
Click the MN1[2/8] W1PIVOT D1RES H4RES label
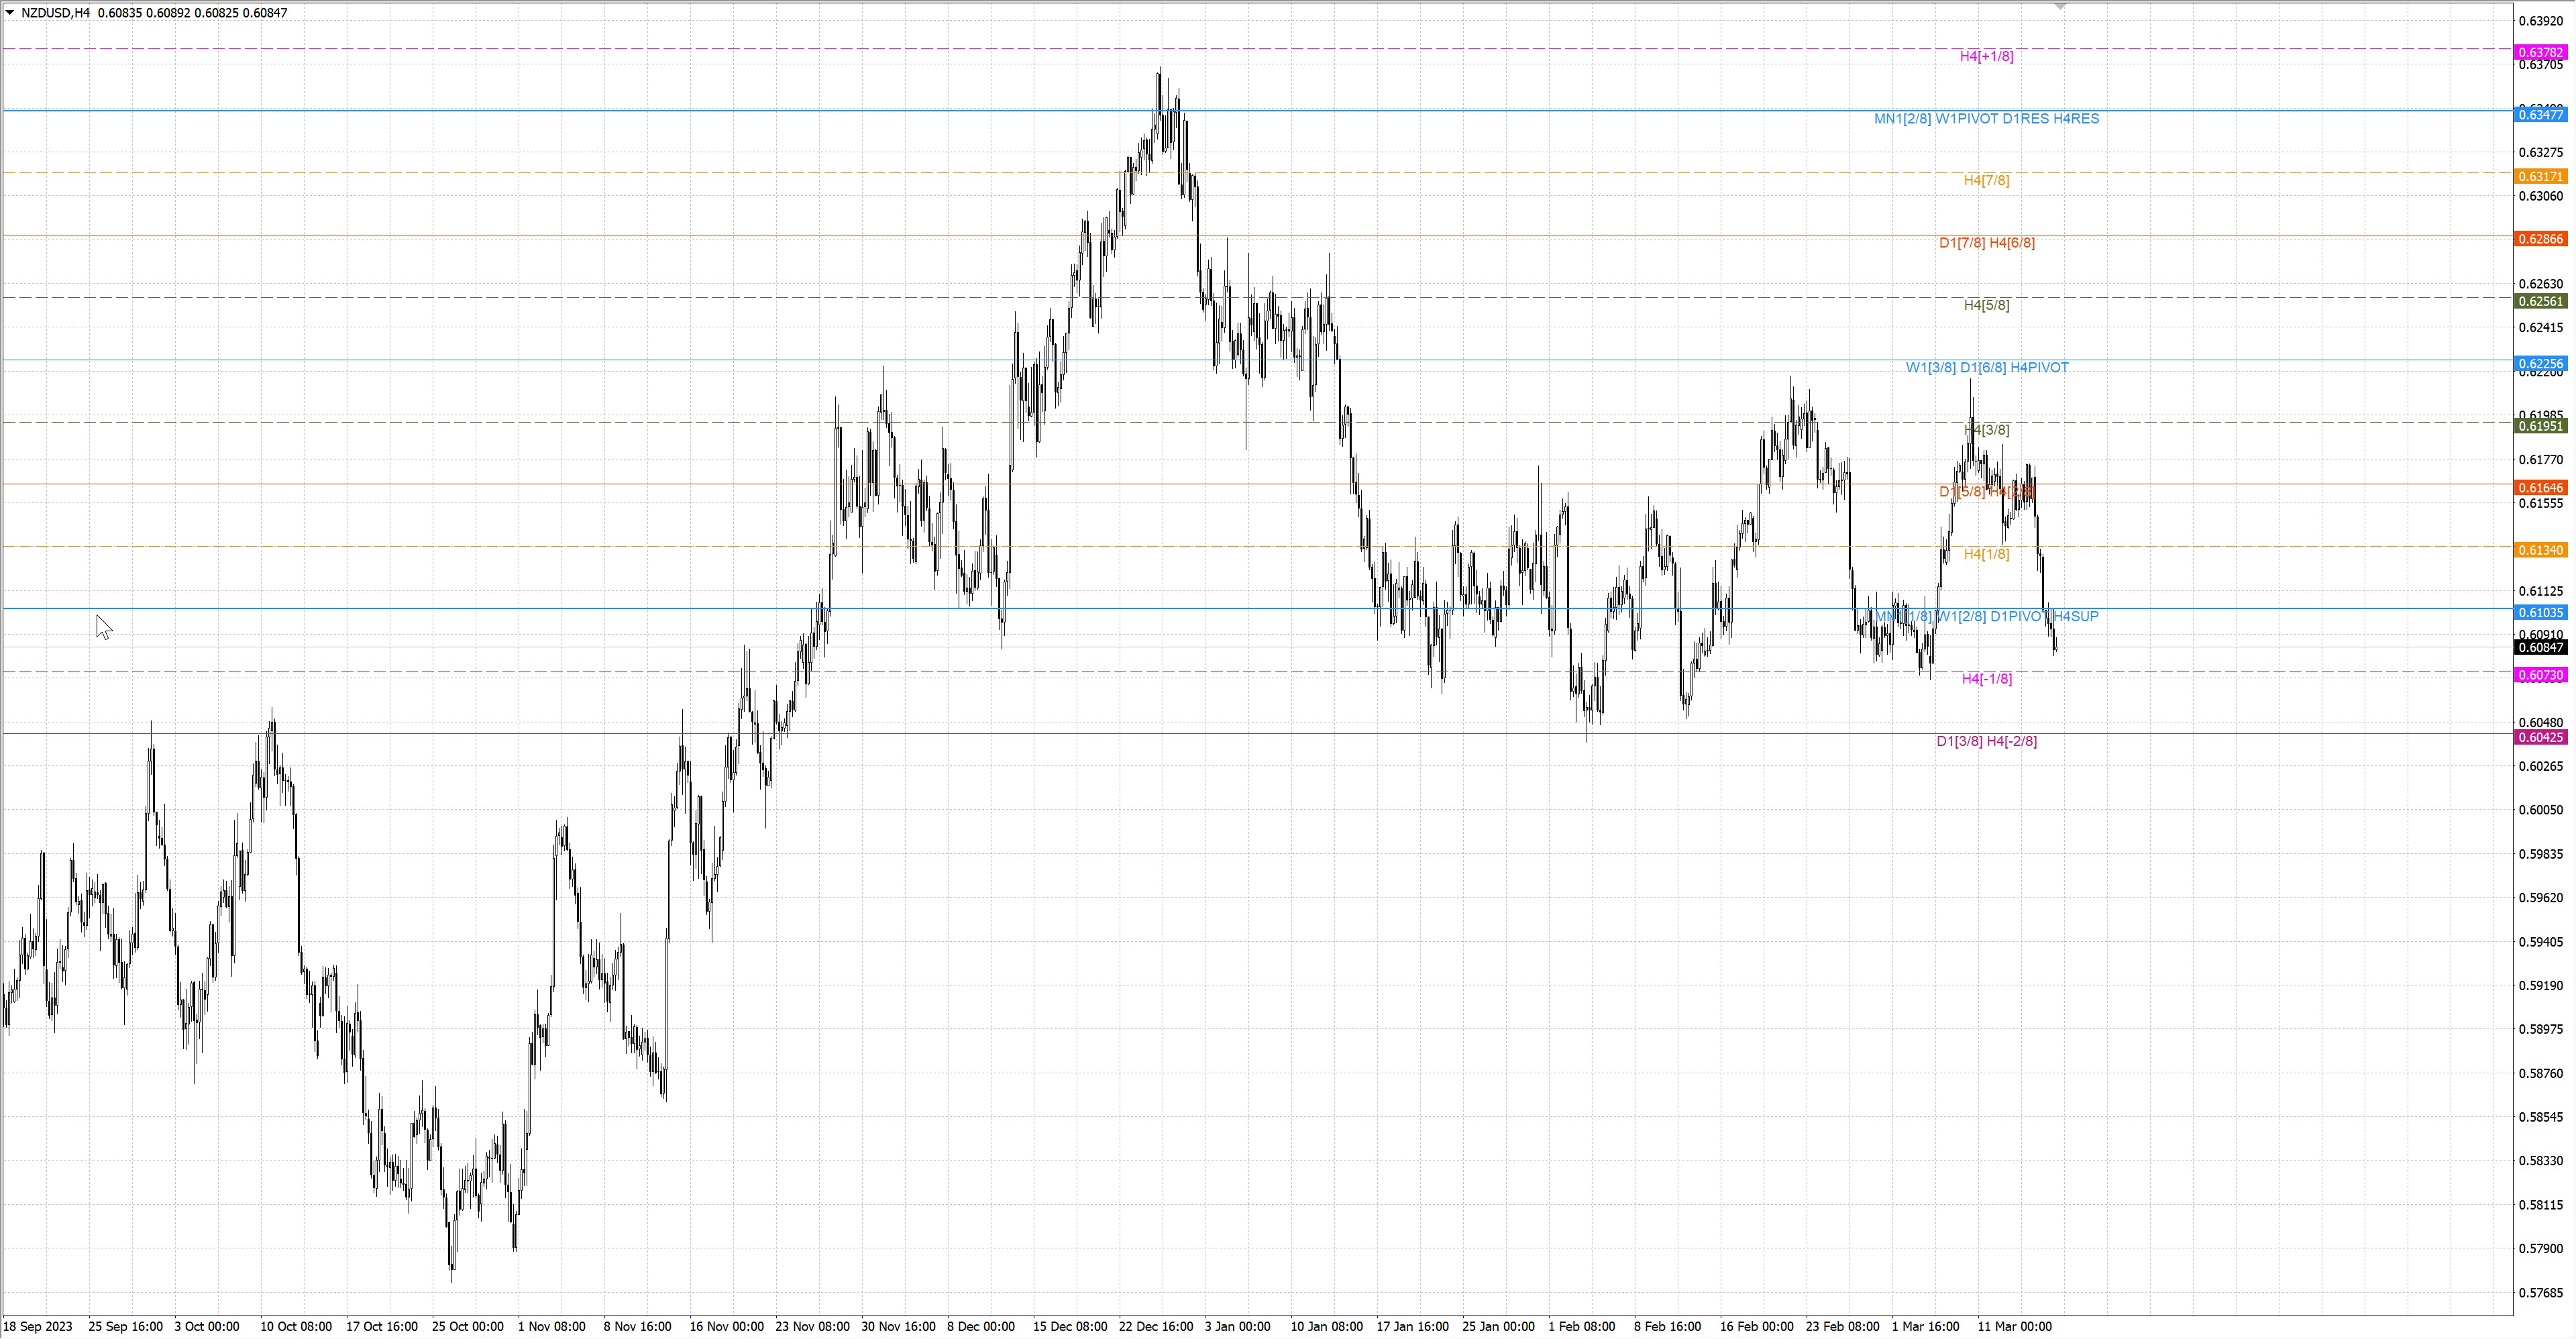pos(1986,119)
